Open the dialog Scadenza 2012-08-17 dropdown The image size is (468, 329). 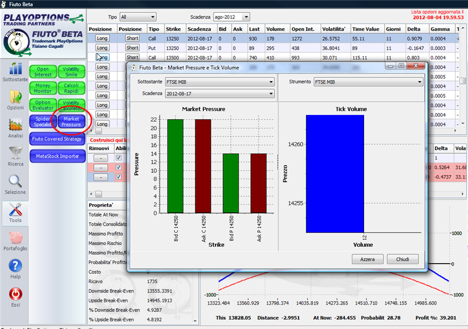(220, 94)
